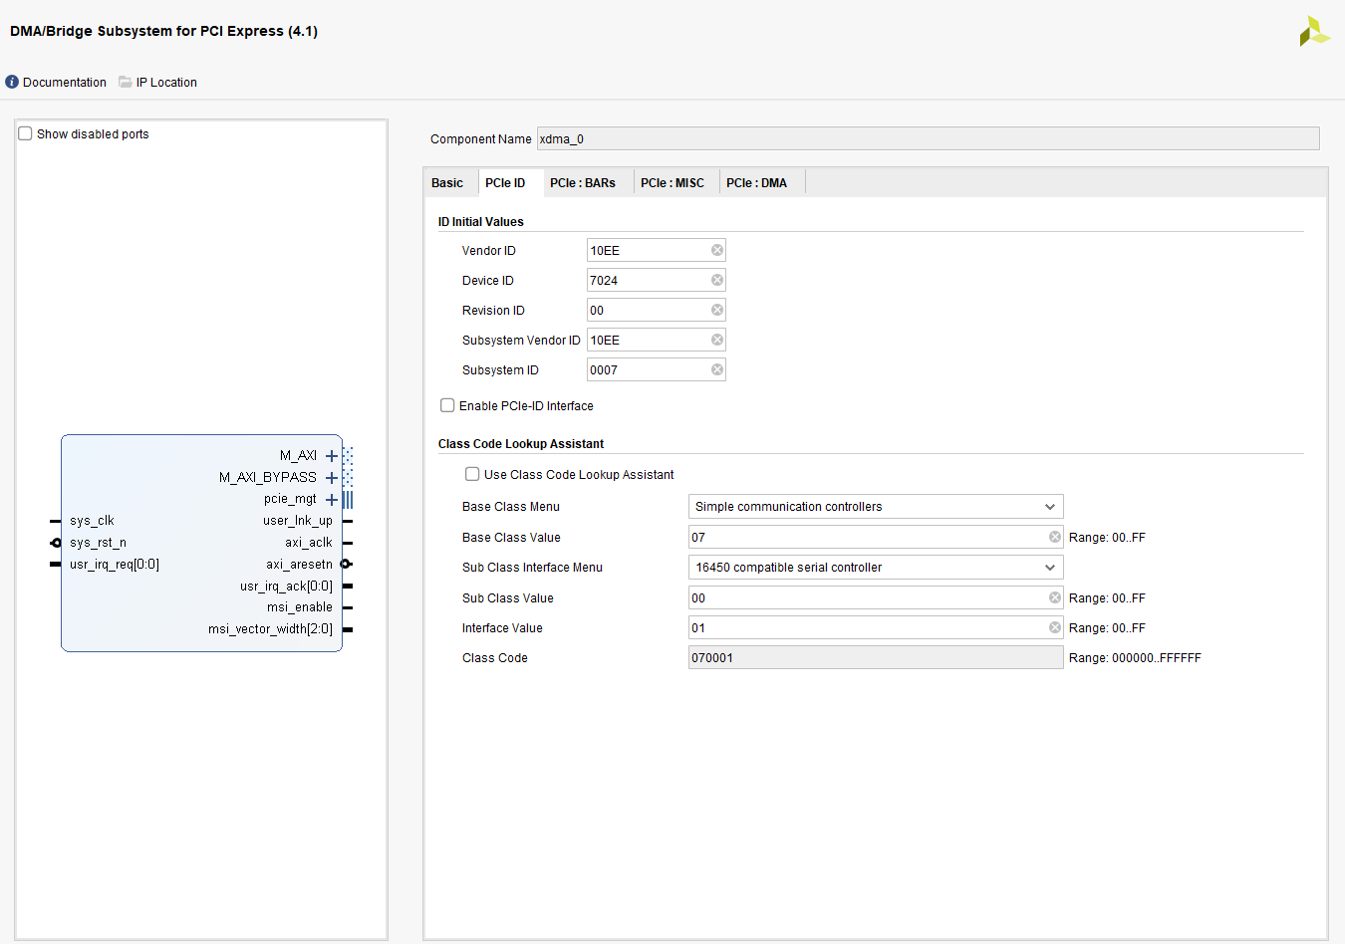This screenshot has height=944, width=1345.
Task: Open the Base Class Menu dropdown
Action: 876,507
